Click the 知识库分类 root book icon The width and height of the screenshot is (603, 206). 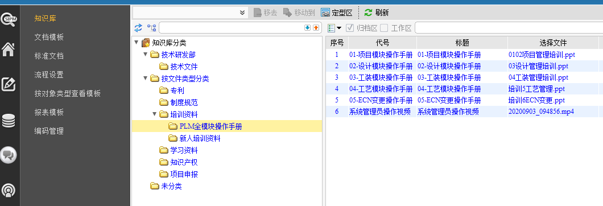click(x=146, y=43)
